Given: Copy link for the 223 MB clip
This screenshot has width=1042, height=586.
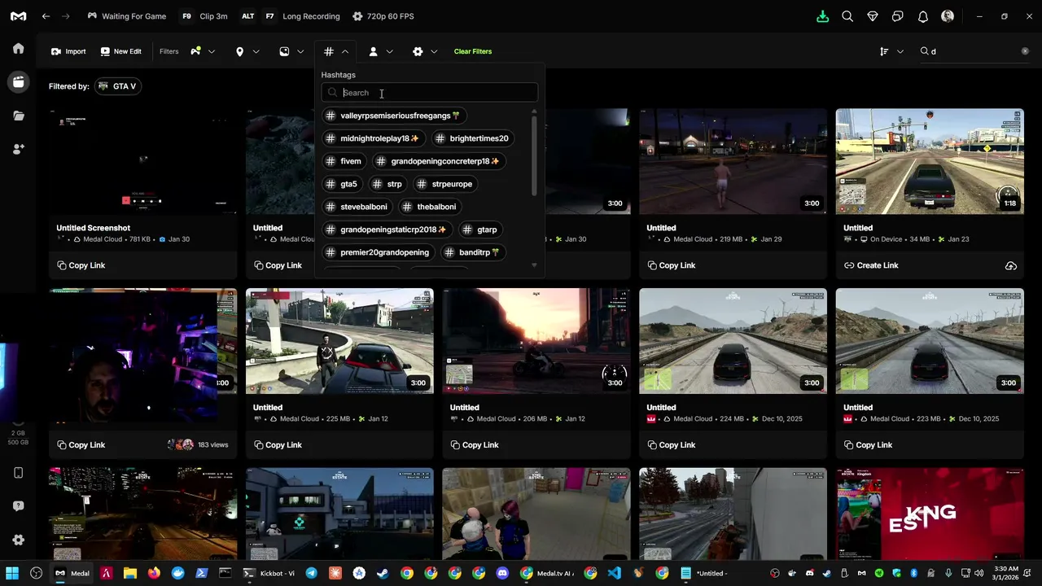Looking at the screenshot, I should (869, 445).
